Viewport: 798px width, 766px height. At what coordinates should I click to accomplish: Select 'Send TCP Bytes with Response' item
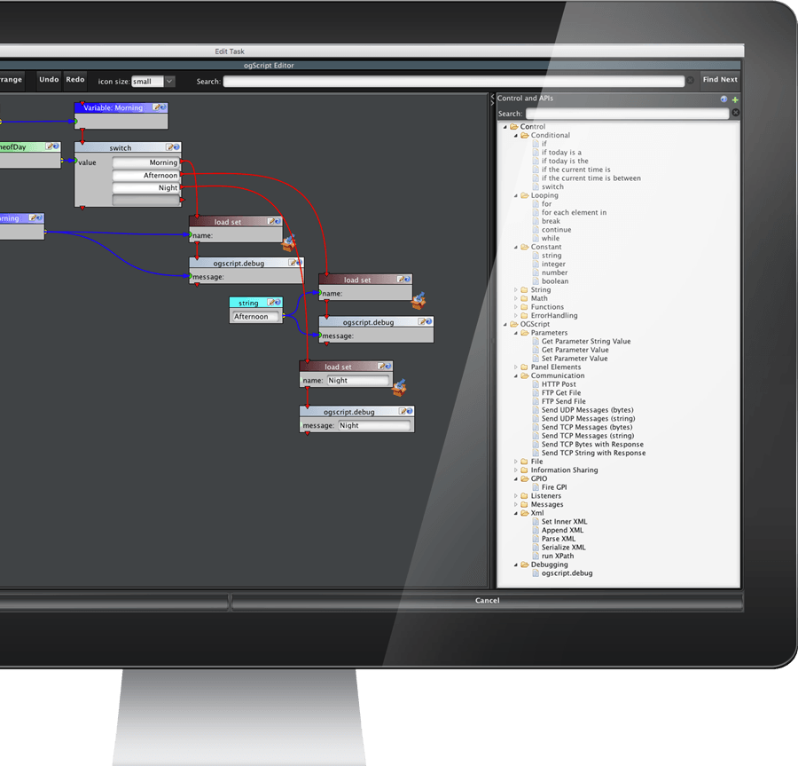[x=592, y=445]
